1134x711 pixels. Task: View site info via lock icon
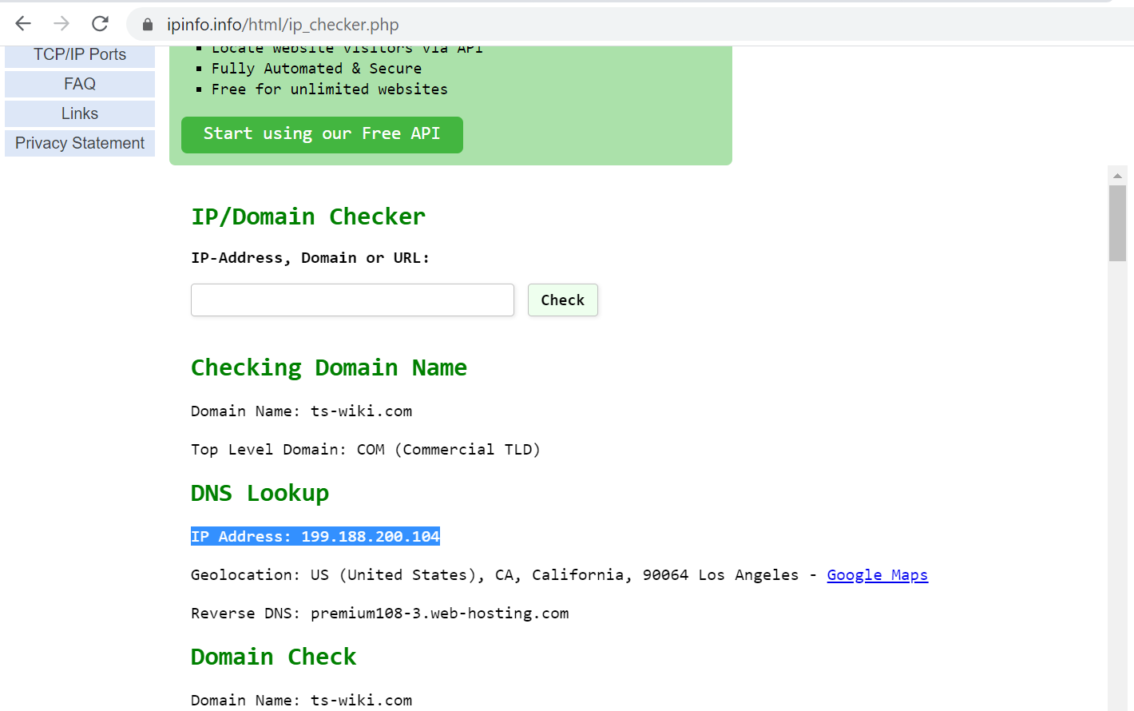click(x=148, y=25)
